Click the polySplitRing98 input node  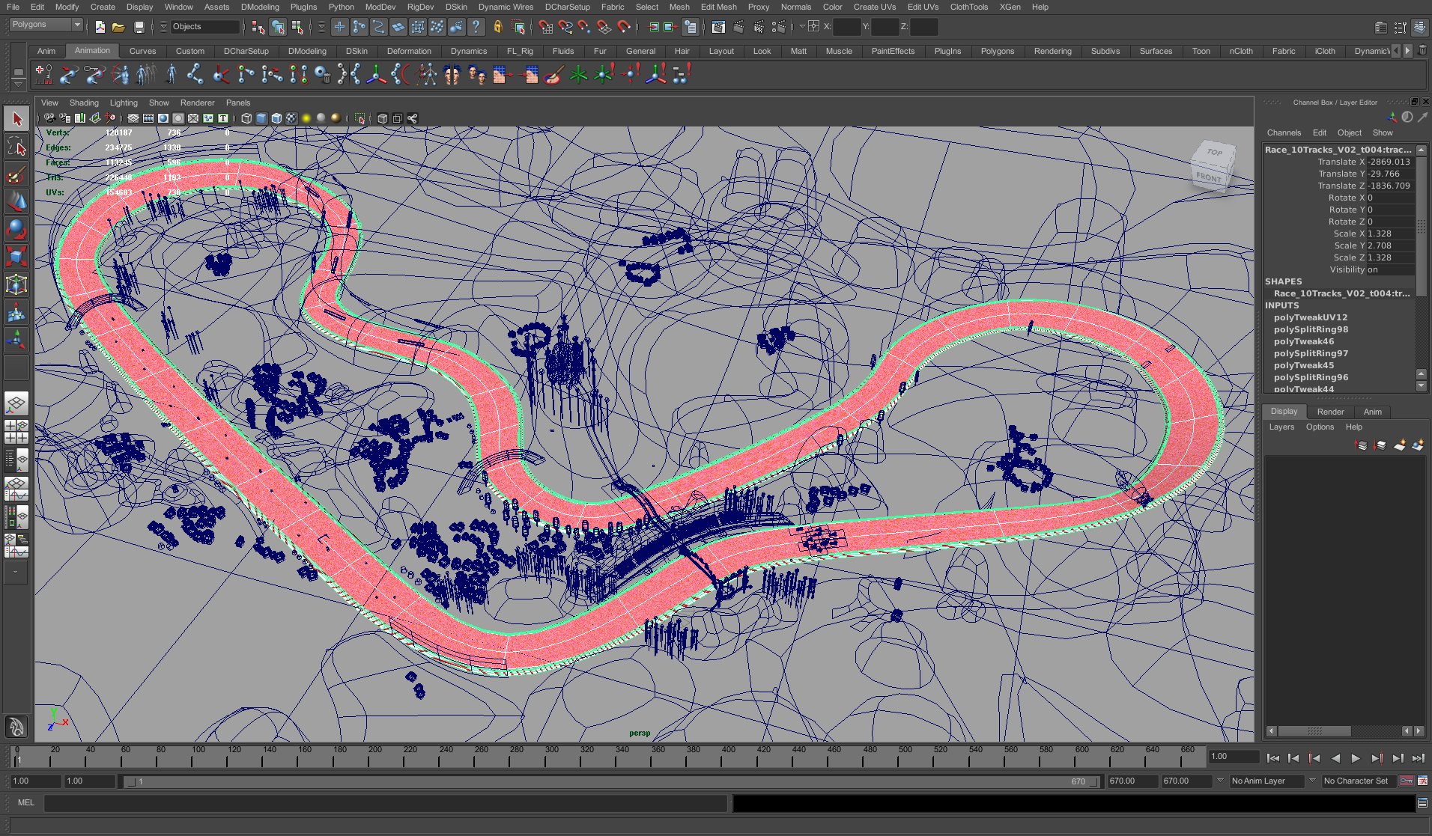point(1311,329)
